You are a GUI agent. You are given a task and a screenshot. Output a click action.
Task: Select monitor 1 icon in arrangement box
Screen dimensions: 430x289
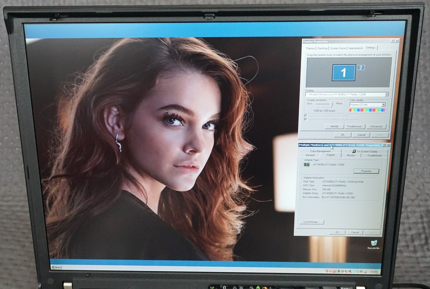(344, 72)
